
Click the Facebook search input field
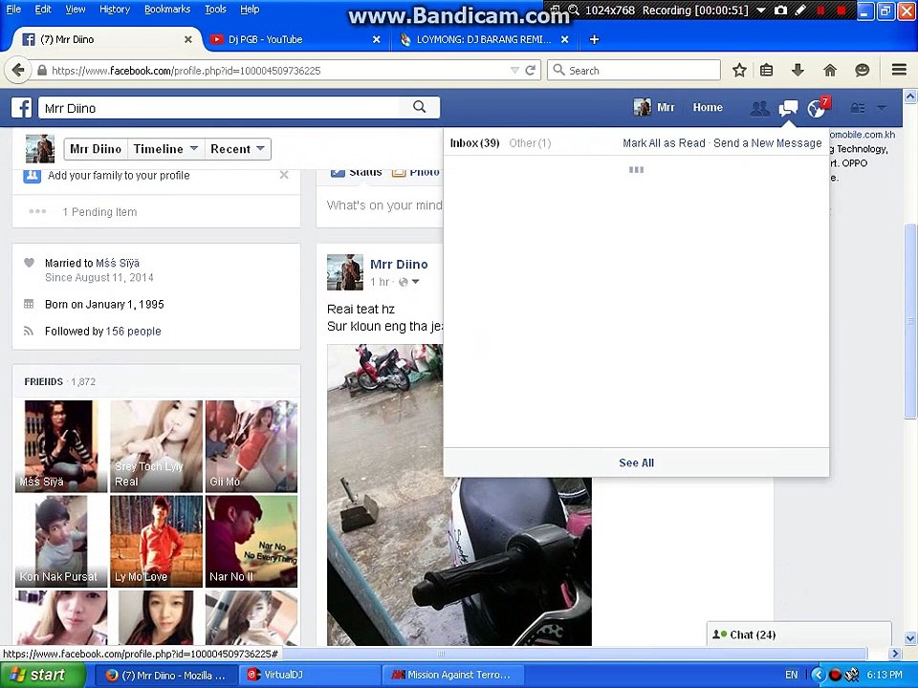[x=218, y=108]
